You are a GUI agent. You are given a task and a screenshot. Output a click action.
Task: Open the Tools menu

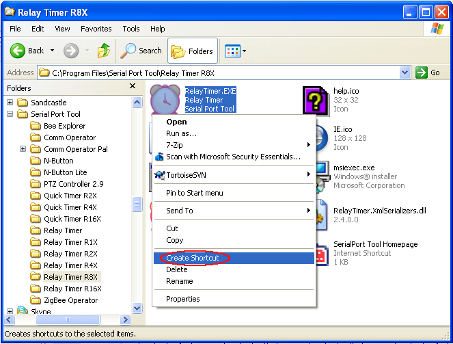click(131, 29)
